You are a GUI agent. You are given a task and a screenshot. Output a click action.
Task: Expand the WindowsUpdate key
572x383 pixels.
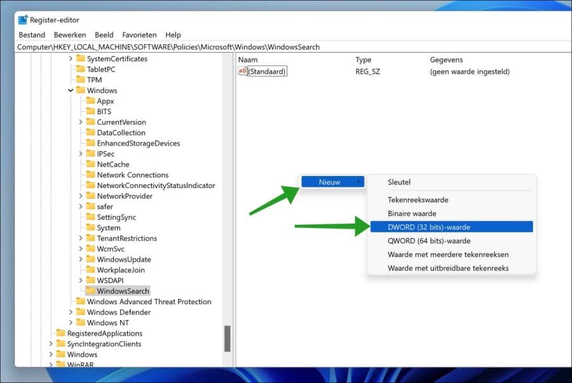81,260
